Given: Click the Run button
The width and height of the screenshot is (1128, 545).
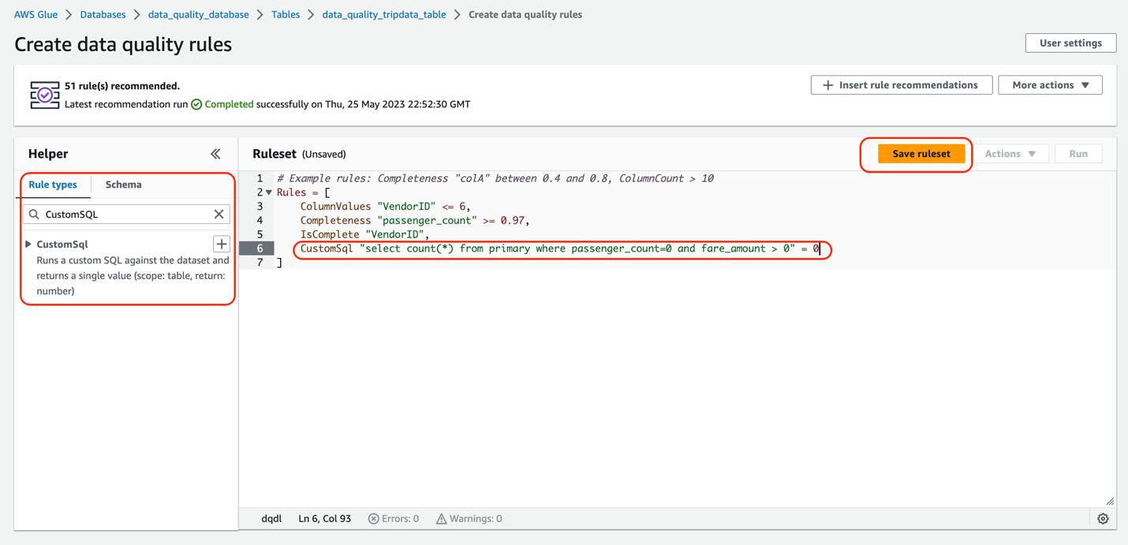Looking at the screenshot, I should pos(1078,154).
